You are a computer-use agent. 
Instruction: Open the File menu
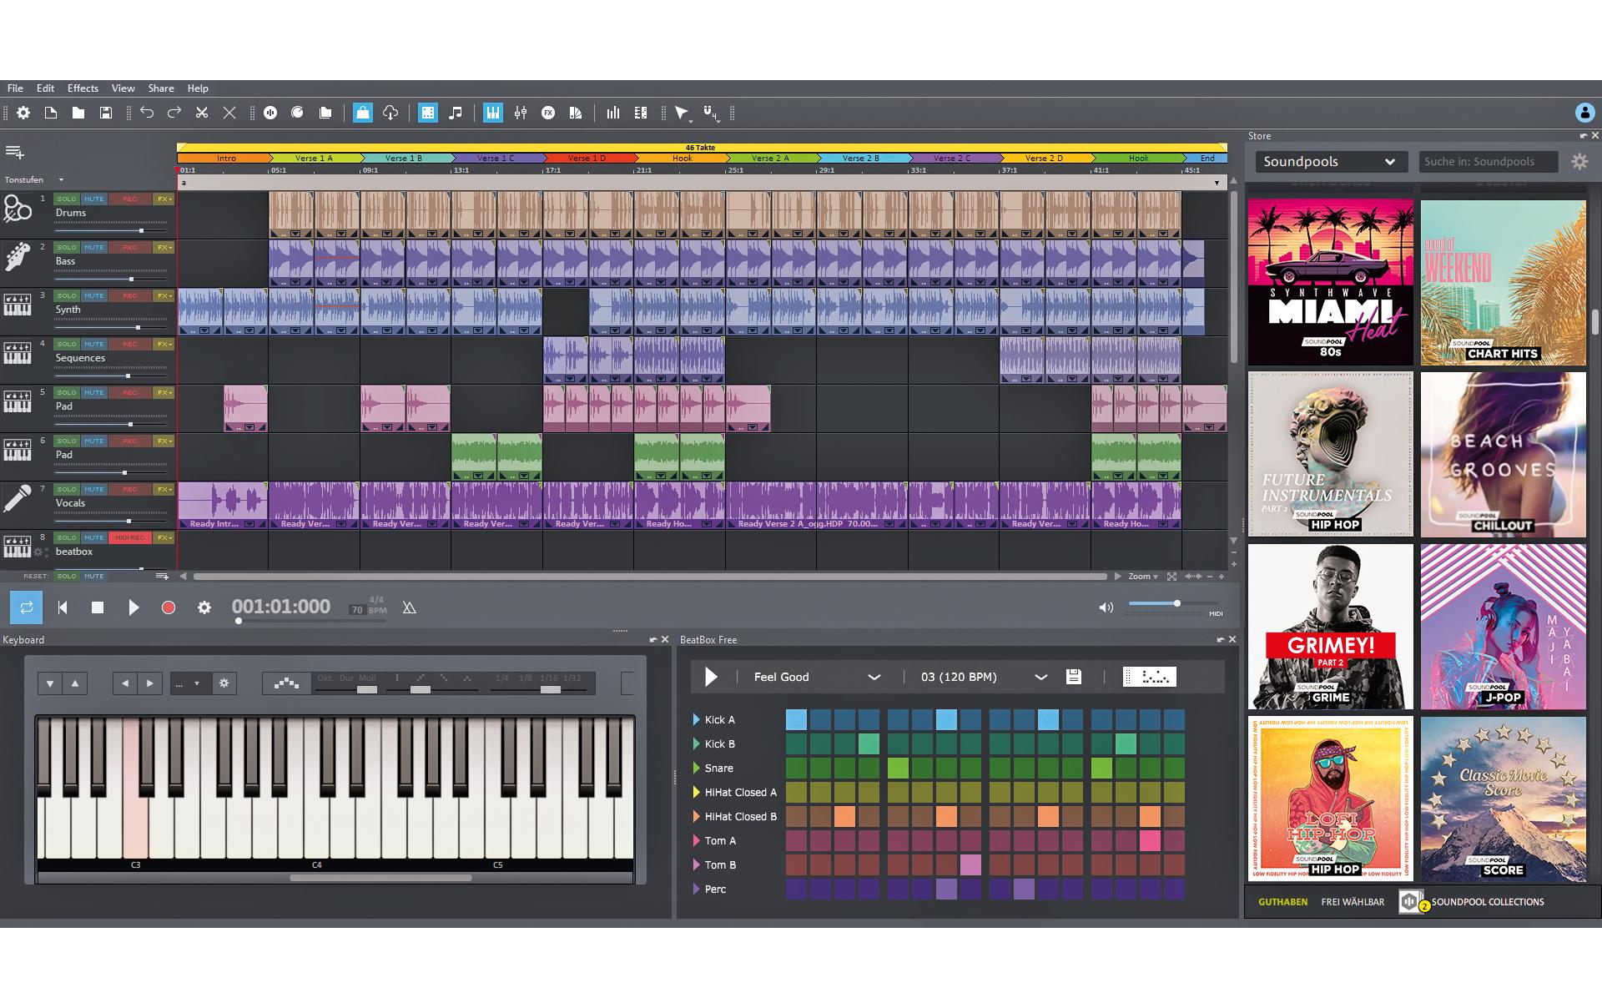(x=15, y=88)
